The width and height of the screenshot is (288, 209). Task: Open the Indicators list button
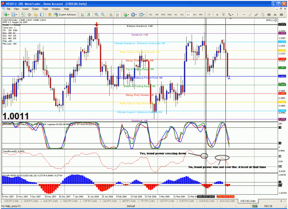point(125,15)
